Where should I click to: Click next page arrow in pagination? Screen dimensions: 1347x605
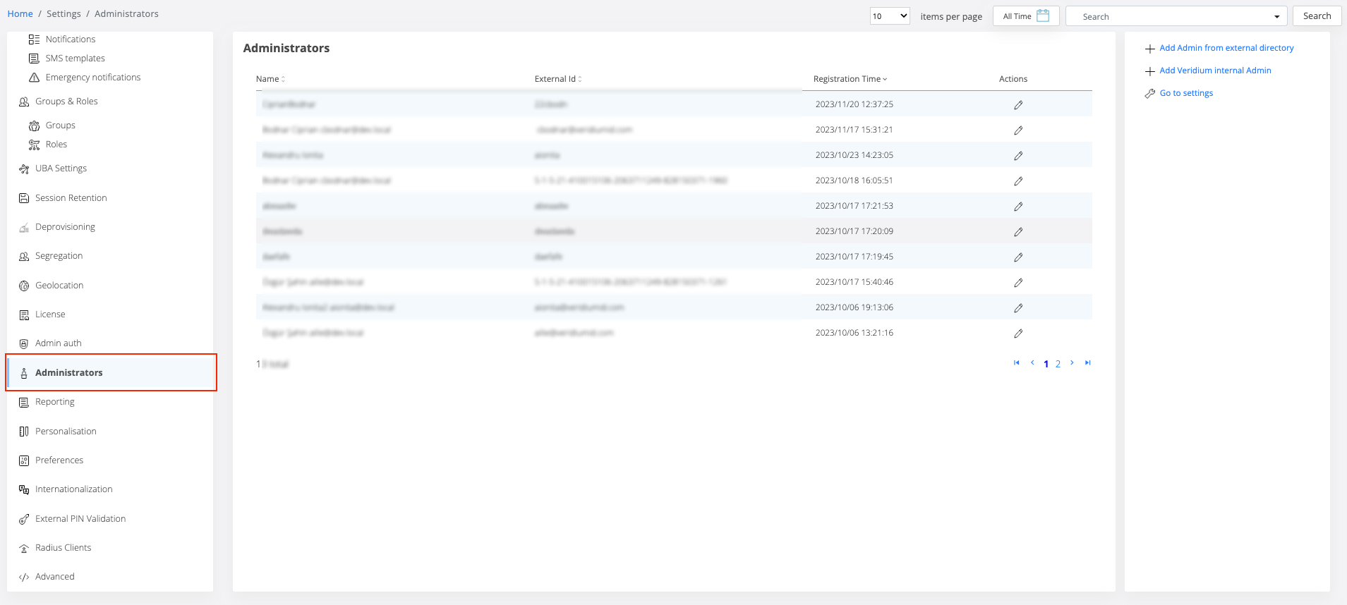click(x=1072, y=363)
